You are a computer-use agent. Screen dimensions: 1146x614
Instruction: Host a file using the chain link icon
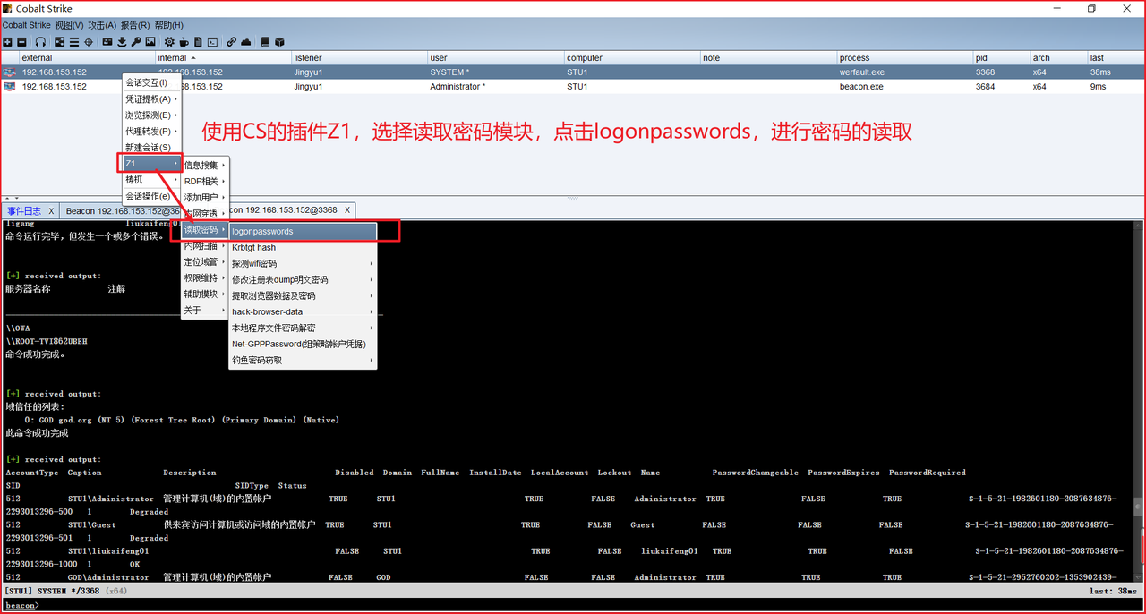(231, 42)
